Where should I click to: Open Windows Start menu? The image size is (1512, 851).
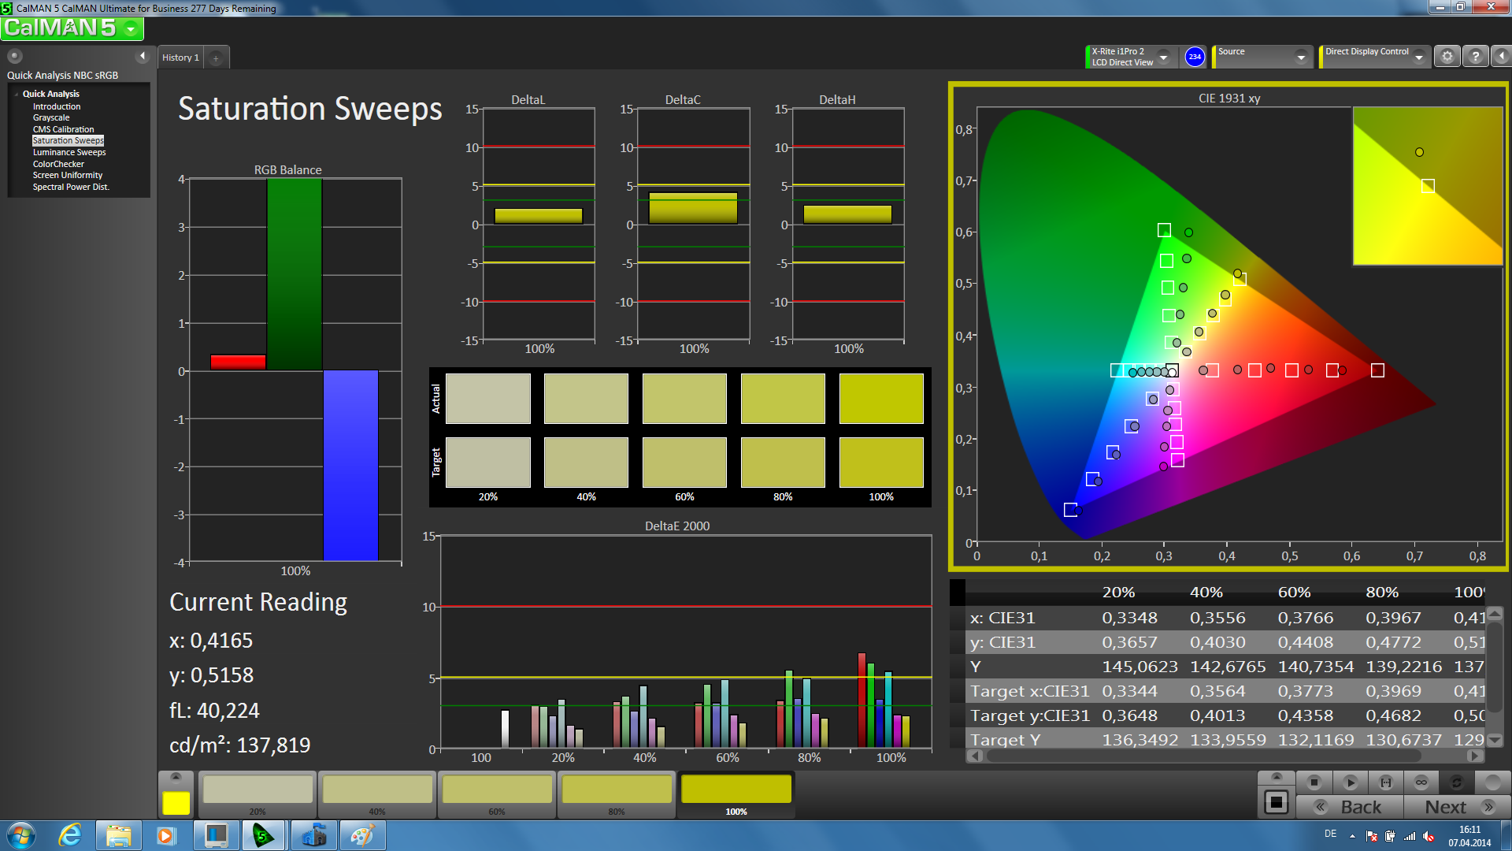pos(21,835)
